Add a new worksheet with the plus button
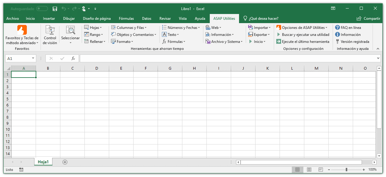This screenshot has width=386, height=177. pyautogui.click(x=65, y=162)
